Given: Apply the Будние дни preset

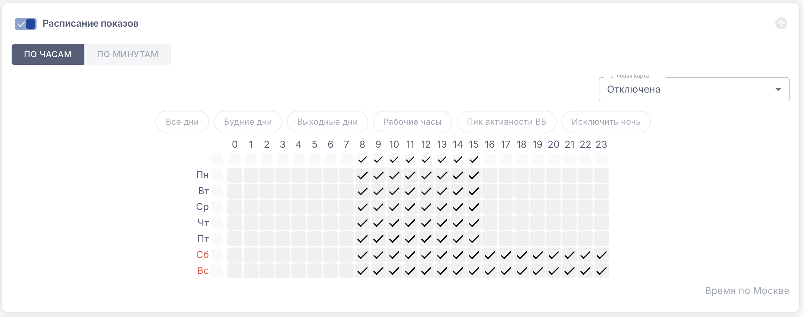Looking at the screenshot, I should pos(248,122).
